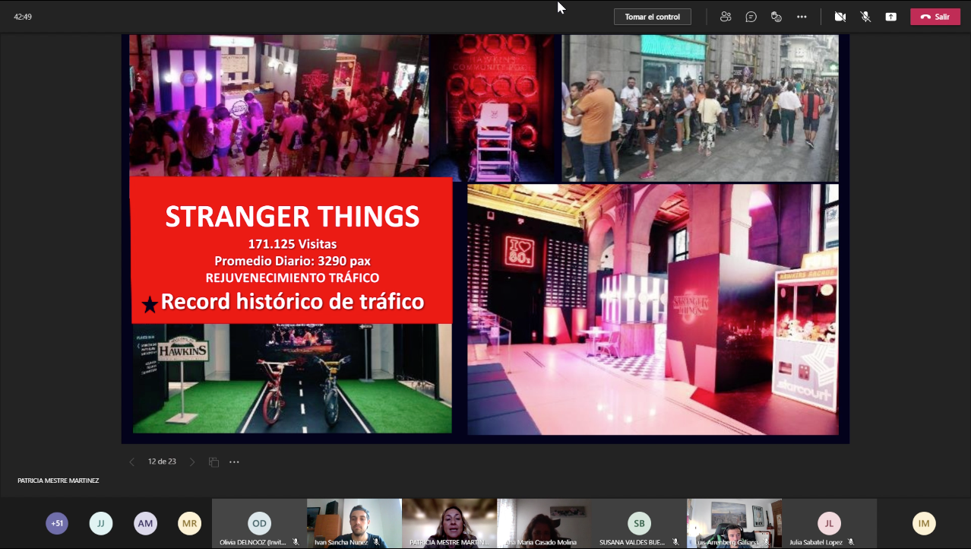Select the JJ participant avatar

coord(101,523)
